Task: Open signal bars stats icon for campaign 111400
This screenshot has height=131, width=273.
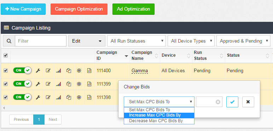Action: 58,70
